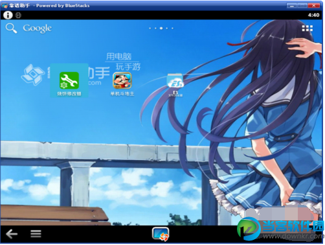Open the all-apps grid icon

tap(308, 28)
